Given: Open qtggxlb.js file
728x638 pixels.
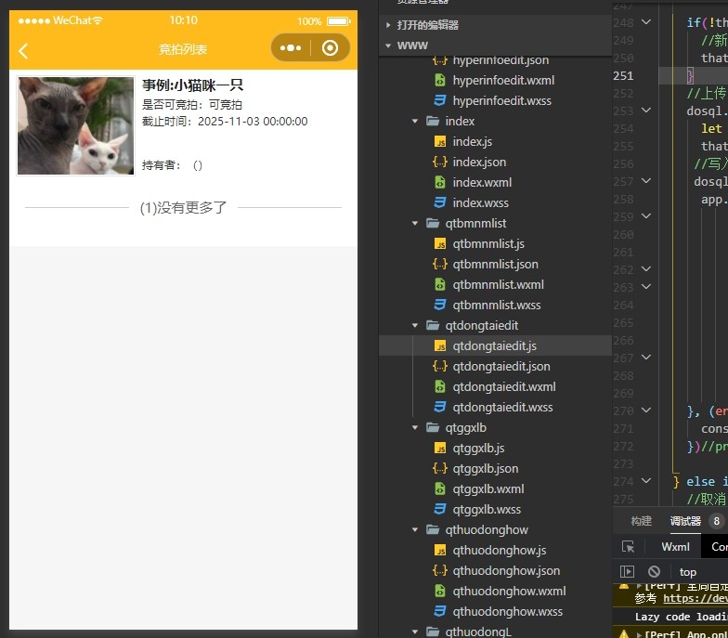Looking at the screenshot, I should click(479, 448).
